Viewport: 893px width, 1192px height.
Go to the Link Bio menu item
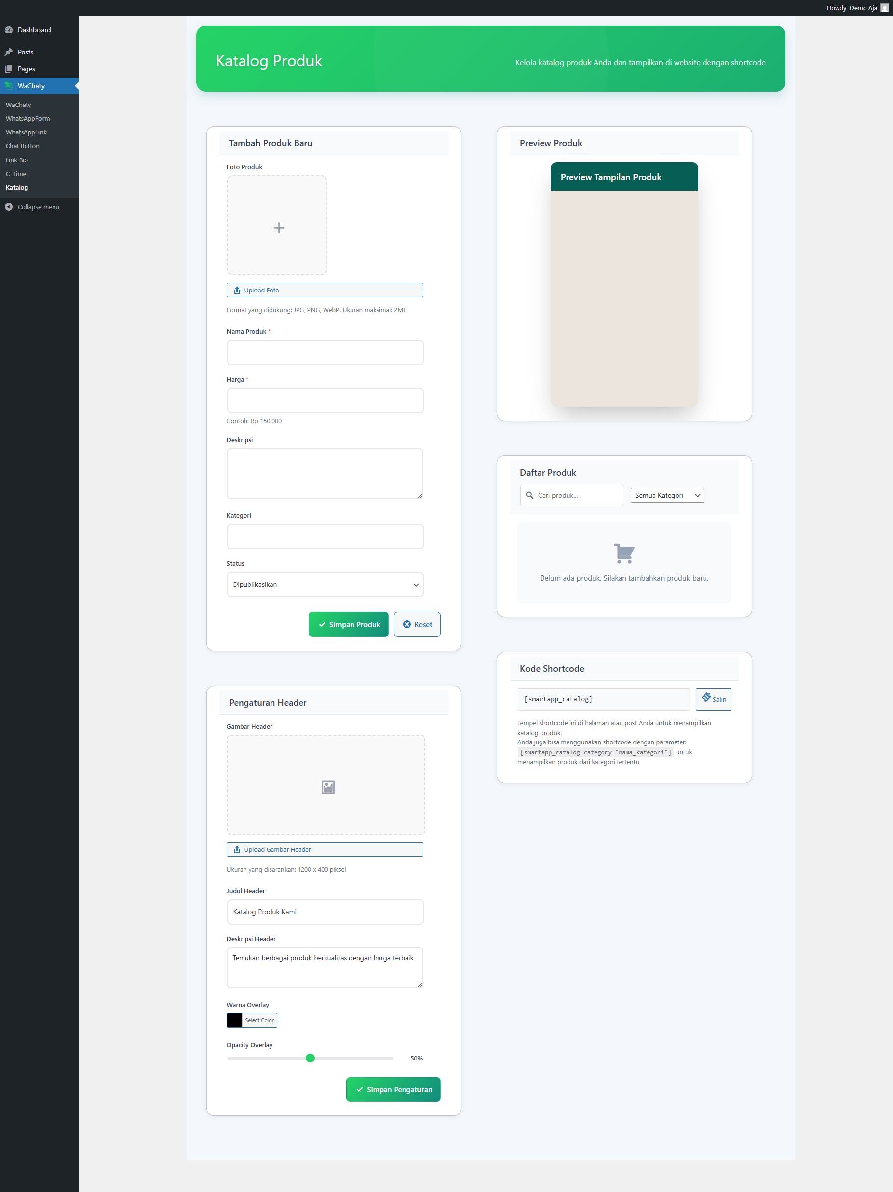[17, 160]
